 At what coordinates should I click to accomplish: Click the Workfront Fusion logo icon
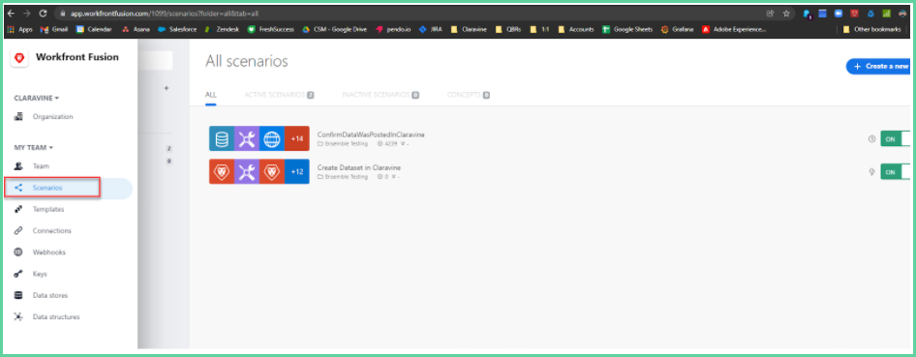(x=20, y=58)
